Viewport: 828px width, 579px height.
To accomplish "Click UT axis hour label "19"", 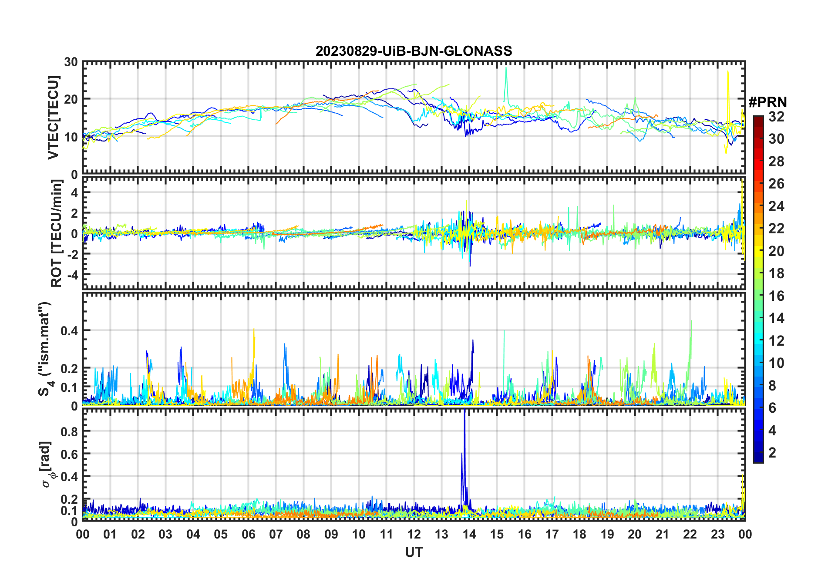I will (x=607, y=534).
